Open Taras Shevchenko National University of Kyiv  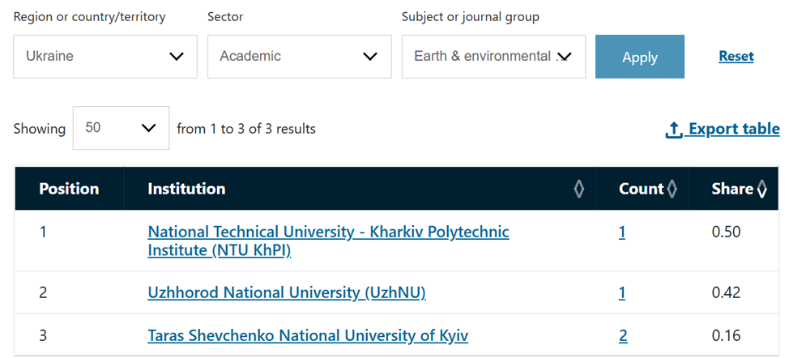(x=308, y=335)
